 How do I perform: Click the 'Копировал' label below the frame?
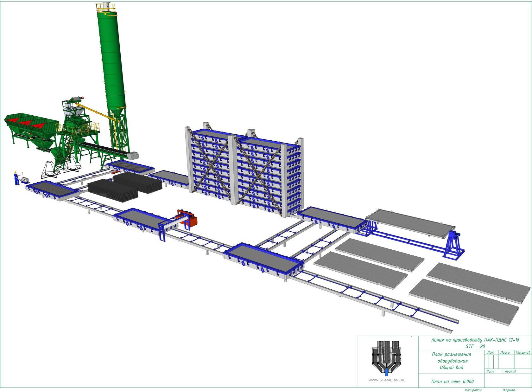point(473,390)
